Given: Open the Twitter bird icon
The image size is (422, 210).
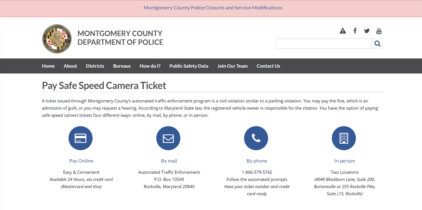Looking at the screenshot, I should tap(367, 31).
